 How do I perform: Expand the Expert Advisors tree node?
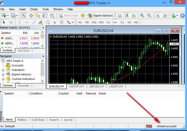(x=3, y=75)
